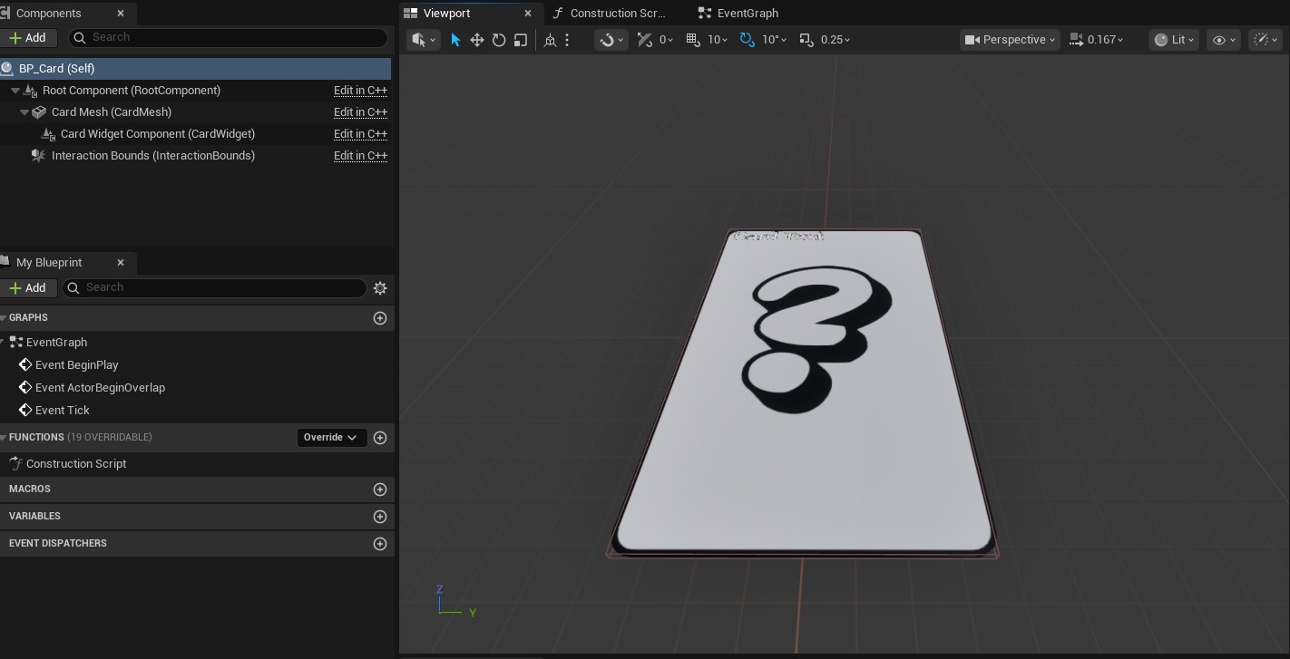Toggle grid location snapping icon
The height and width of the screenshot is (659, 1290).
click(693, 40)
